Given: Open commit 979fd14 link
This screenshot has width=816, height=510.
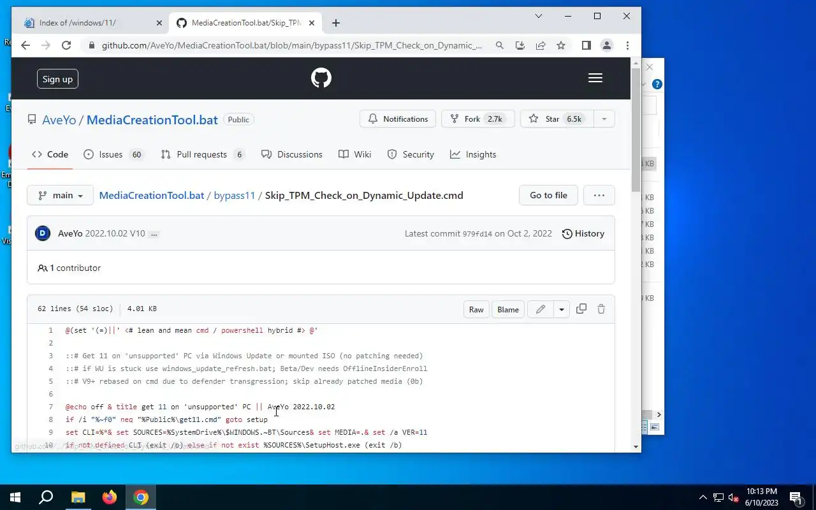Looking at the screenshot, I should coord(477,234).
